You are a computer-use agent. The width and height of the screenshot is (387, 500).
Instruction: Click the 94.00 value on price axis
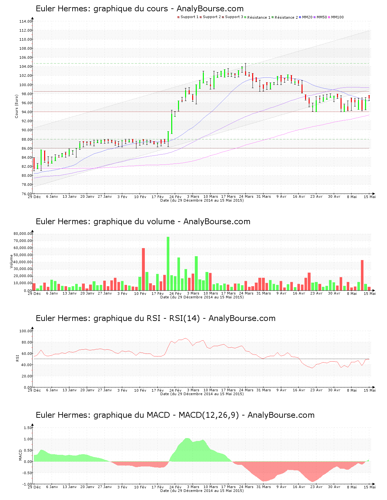click(x=26, y=112)
